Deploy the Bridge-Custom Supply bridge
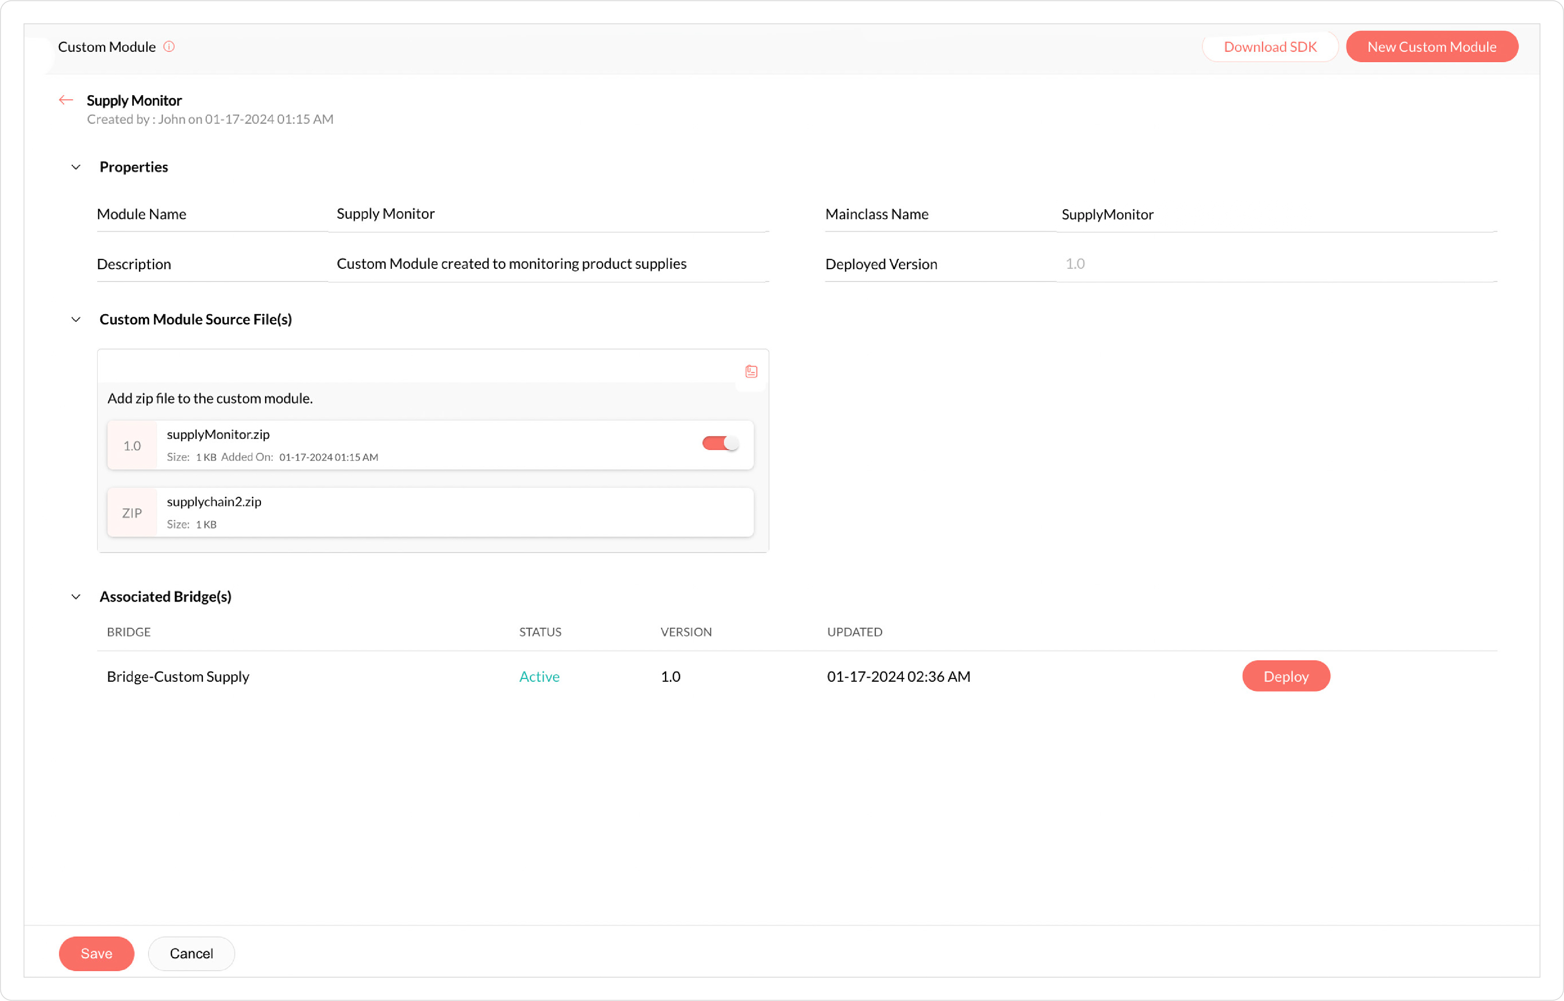The height and width of the screenshot is (1001, 1564). (x=1285, y=677)
